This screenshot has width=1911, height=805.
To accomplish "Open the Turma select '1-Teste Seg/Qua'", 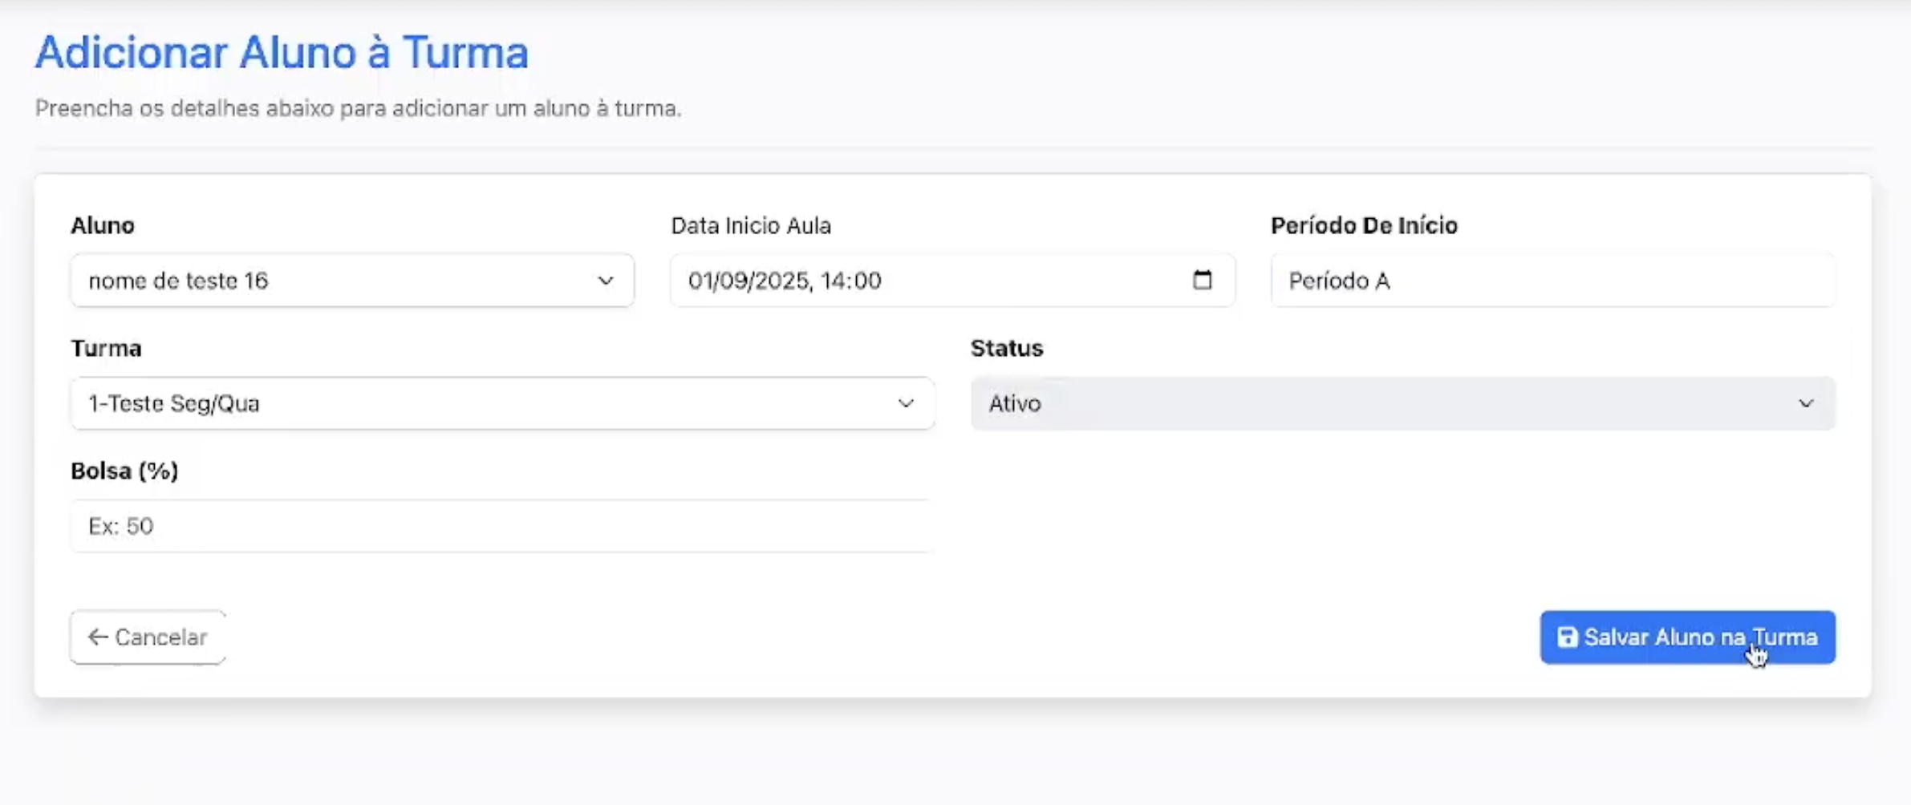I will tap(481, 403).
